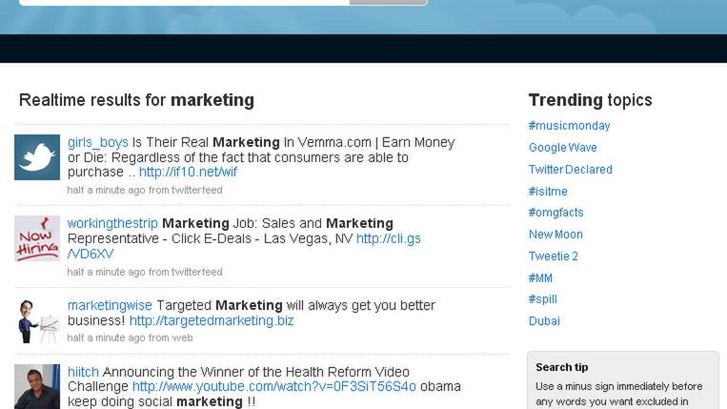727x409 pixels.
Task: Open the YouTube video link
Action: click(274, 387)
